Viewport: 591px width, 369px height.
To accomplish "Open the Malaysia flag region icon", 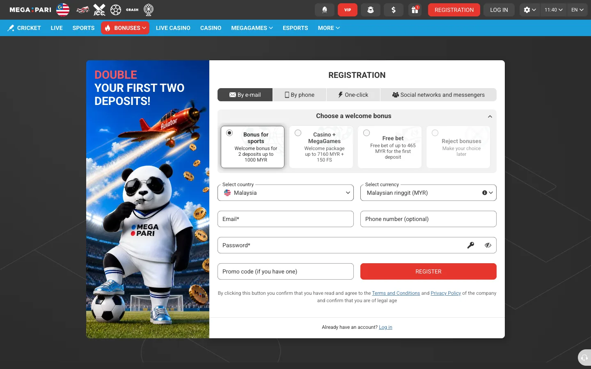I will [x=63, y=10].
